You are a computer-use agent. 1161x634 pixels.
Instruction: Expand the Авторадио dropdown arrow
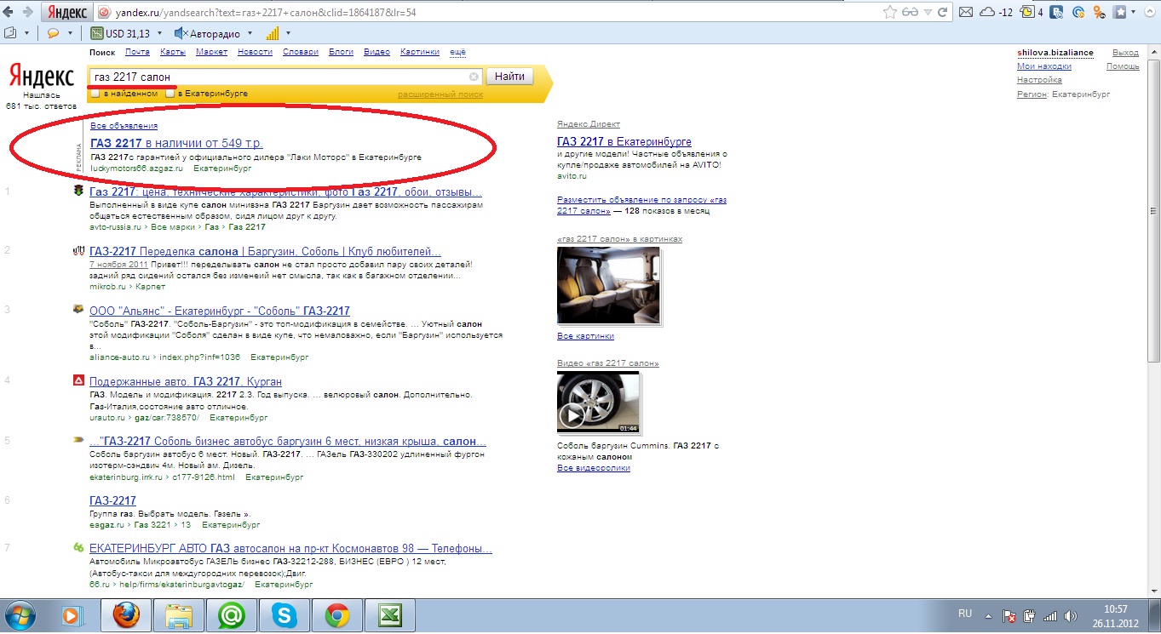click(250, 33)
